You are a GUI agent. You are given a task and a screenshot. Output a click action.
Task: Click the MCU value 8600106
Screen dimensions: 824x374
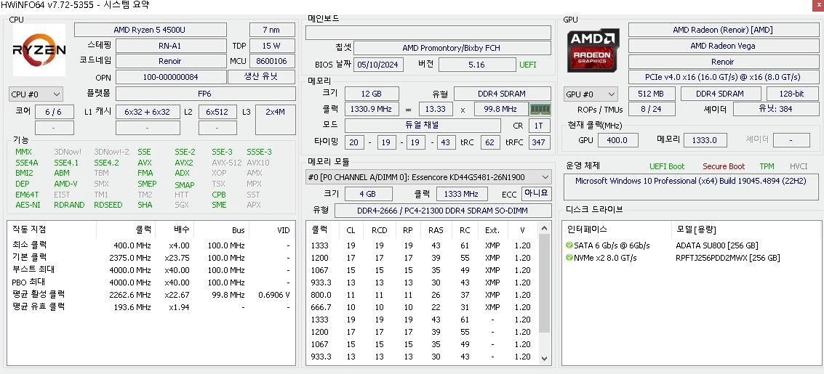(x=272, y=61)
